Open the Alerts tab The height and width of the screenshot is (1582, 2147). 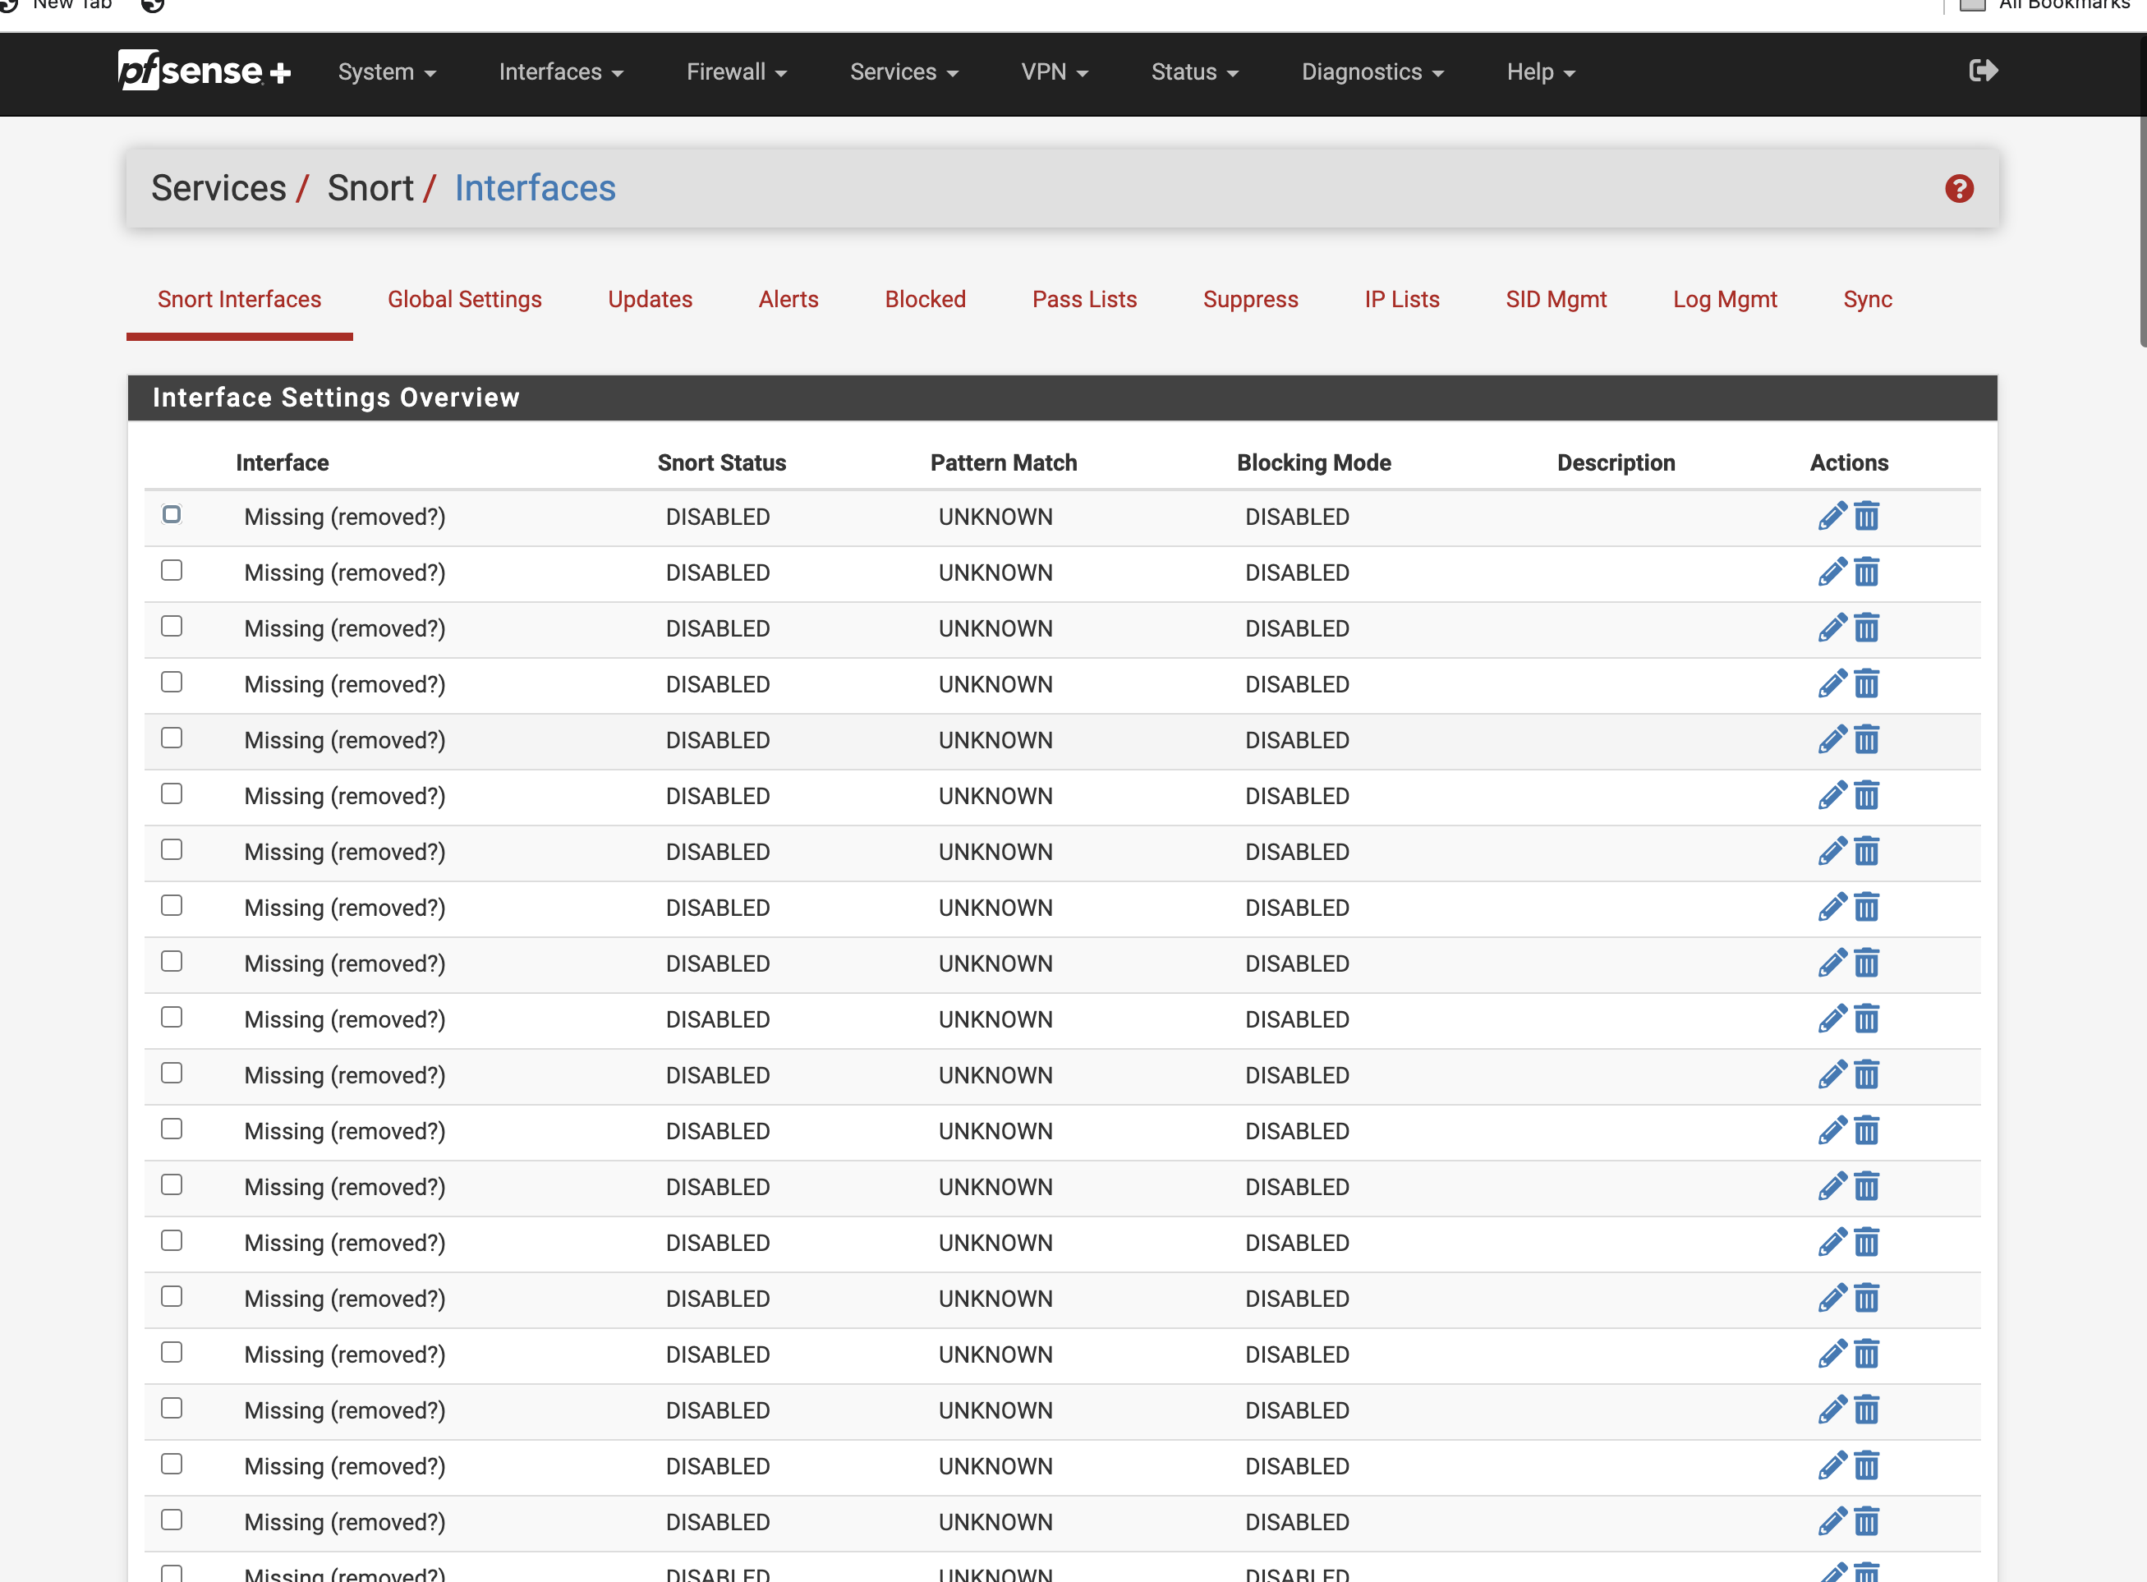[x=788, y=300]
